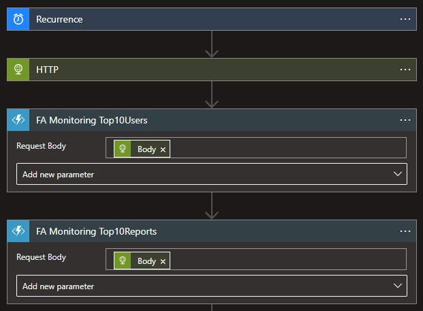Open the Top10Users ellipsis menu

coord(405,120)
